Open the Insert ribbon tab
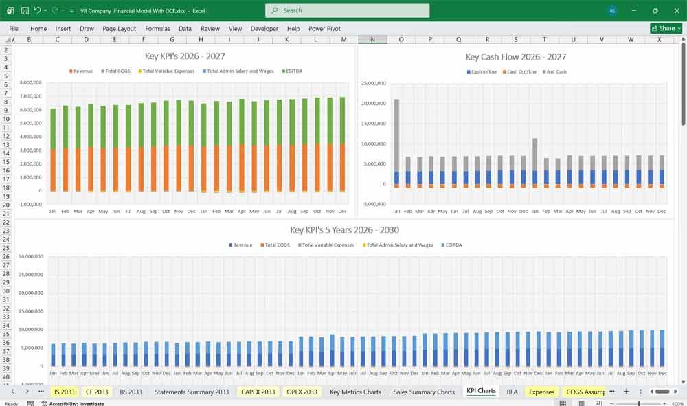This screenshot has width=687, height=406. [x=63, y=28]
